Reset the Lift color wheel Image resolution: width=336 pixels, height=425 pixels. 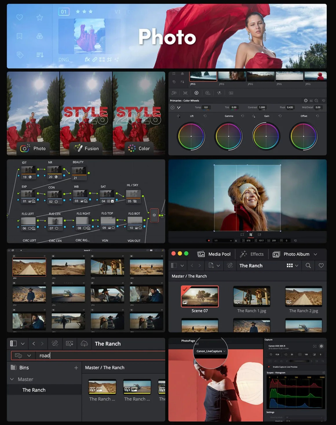204,116
